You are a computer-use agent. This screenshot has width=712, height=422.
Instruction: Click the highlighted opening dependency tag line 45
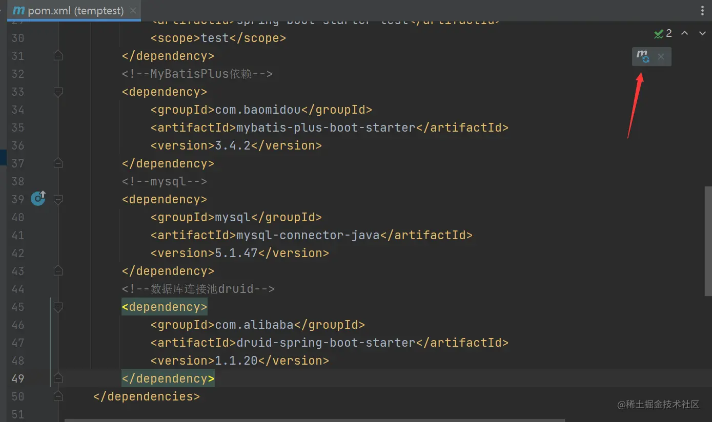click(164, 307)
